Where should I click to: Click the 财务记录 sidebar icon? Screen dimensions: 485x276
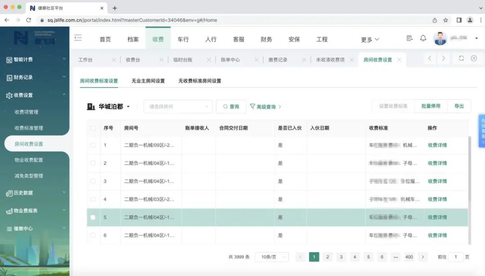coord(10,77)
